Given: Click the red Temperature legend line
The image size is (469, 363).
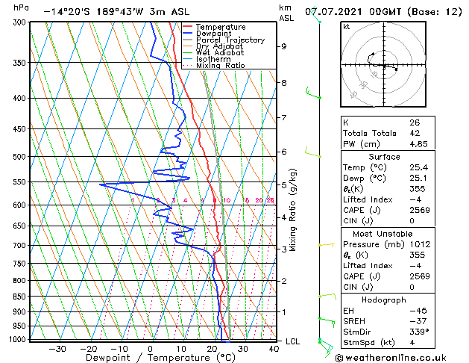Looking at the screenshot, I should point(188,27).
